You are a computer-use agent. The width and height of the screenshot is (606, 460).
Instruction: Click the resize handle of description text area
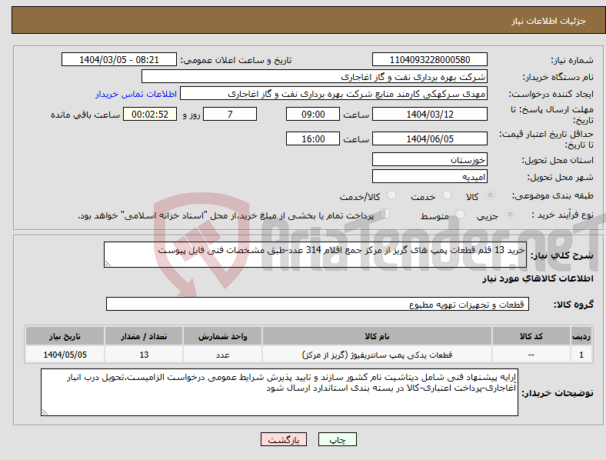pos(108,264)
